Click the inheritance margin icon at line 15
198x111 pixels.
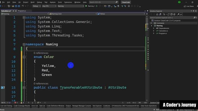coord(3,88)
